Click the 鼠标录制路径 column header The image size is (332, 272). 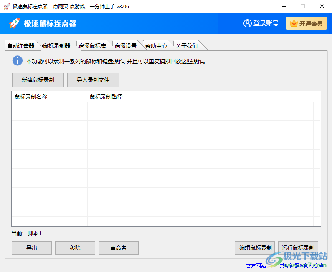[200, 97]
